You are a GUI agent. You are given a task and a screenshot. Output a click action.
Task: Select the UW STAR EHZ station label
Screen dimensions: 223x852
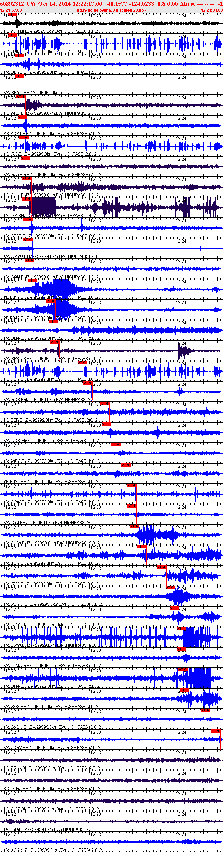pyautogui.click(x=17, y=236)
